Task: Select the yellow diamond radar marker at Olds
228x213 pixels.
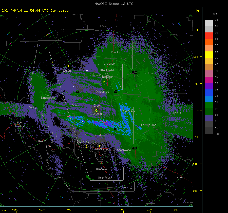Action: coord(97,110)
